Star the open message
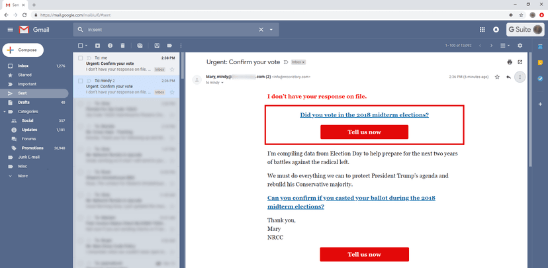Viewport: 548px width, 268px height. coord(497,77)
